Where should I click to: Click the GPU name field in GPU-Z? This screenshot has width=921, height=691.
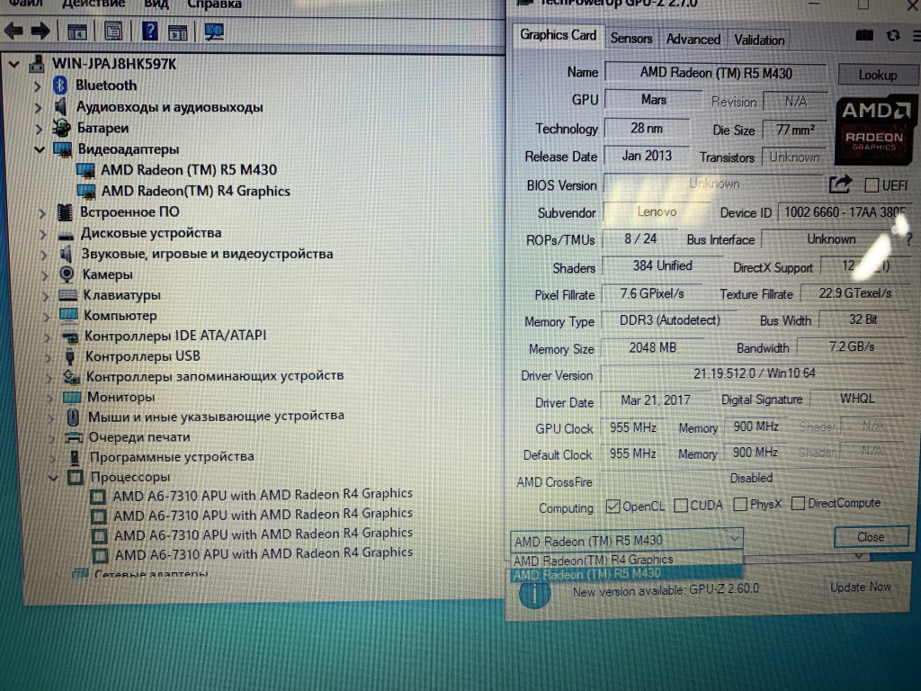715,73
